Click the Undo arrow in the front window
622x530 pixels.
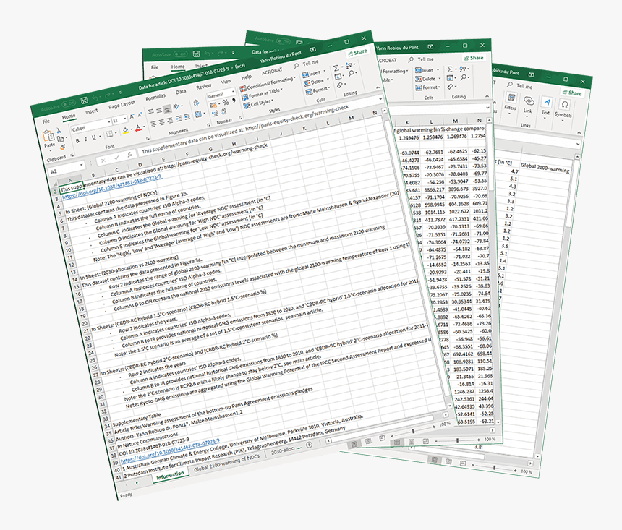click(x=95, y=98)
